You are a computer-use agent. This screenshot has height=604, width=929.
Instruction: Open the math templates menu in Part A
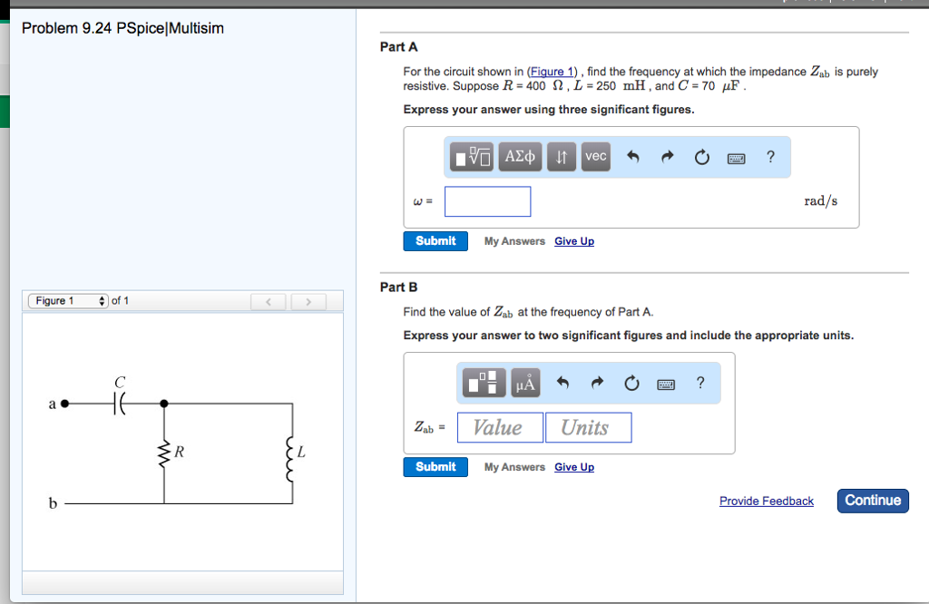pos(469,156)
